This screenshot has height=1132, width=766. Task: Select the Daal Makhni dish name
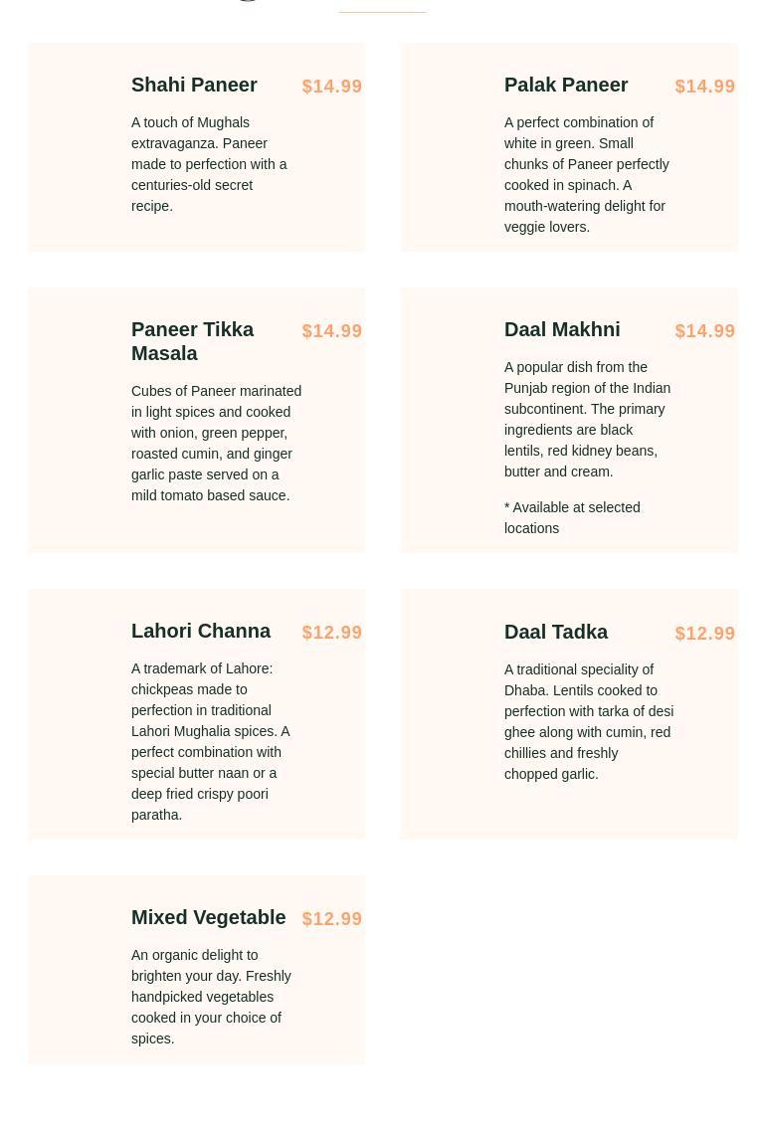pyautogui.click(x=562, y=330)
